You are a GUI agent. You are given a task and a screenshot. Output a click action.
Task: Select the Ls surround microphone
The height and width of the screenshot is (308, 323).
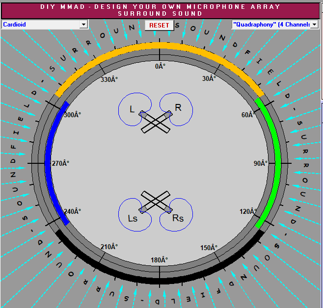143,209
